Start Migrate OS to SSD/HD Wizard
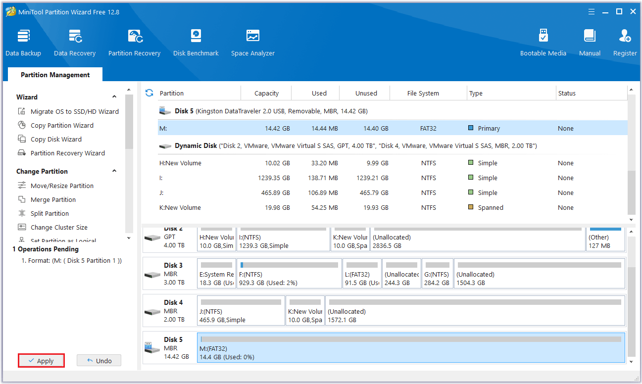Screen dimensions: 642x384 (74, 111)
